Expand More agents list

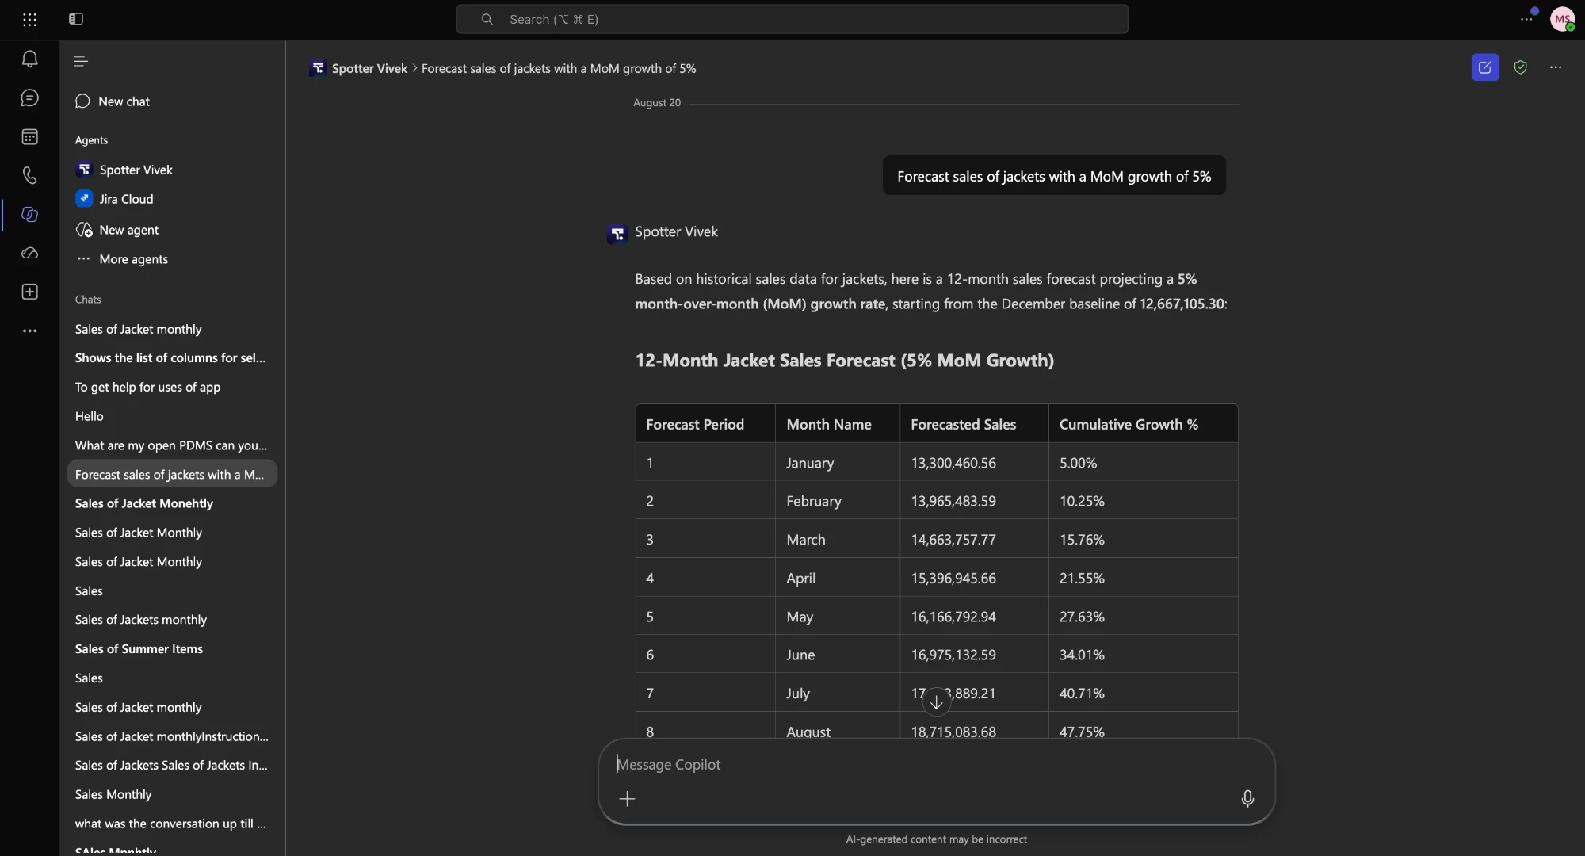pyautogui.click(x=122, y=259)
